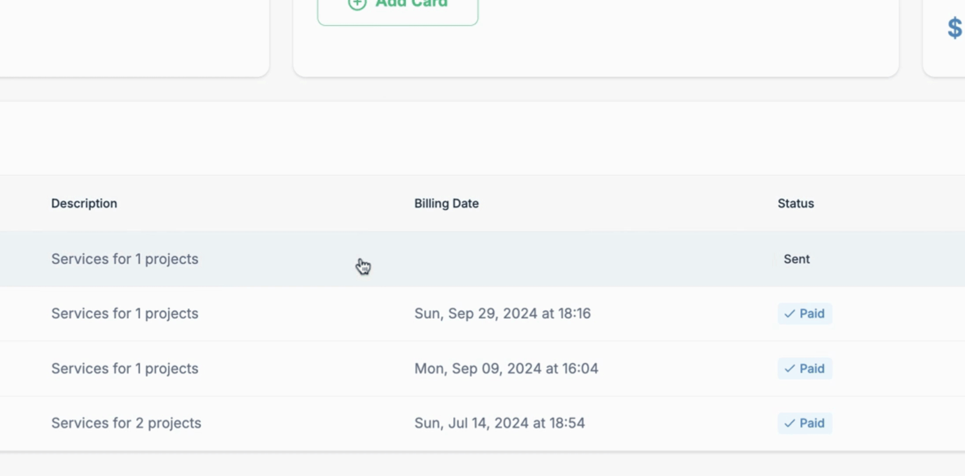Click the Mon, Sep 09, 2024 billing date

pyautogui.click(x=506, y=368)
